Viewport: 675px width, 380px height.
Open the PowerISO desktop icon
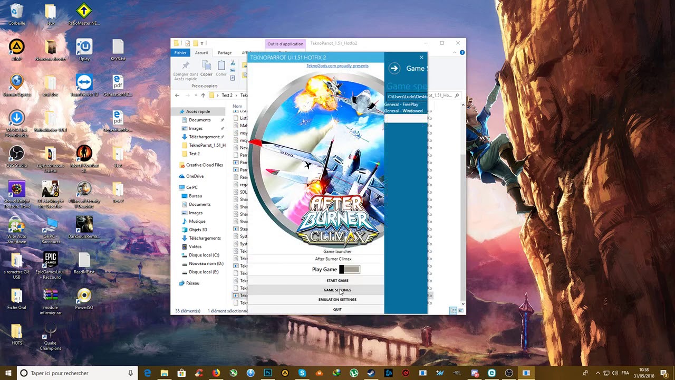click(x=84, y=299)
